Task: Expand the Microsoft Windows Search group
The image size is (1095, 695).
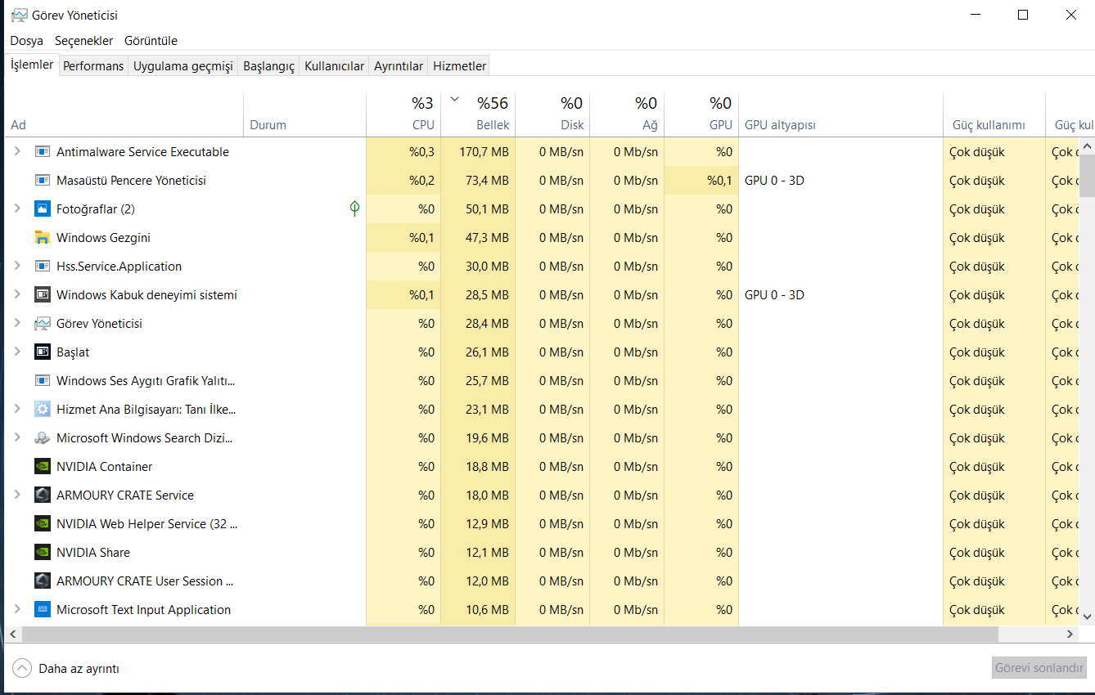Action: (x=17, y=438)
